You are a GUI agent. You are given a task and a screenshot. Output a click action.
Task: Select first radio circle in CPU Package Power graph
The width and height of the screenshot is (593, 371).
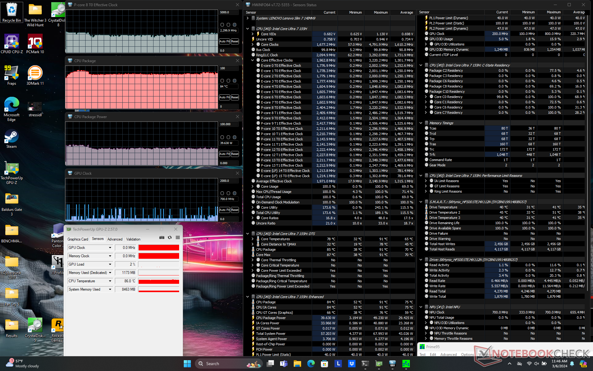(x=222, y=137)
